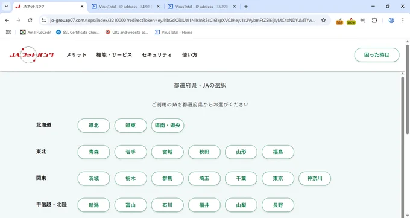Click the 東北 row label
This screenshot has width=410, height=218.
click(41, 152)
